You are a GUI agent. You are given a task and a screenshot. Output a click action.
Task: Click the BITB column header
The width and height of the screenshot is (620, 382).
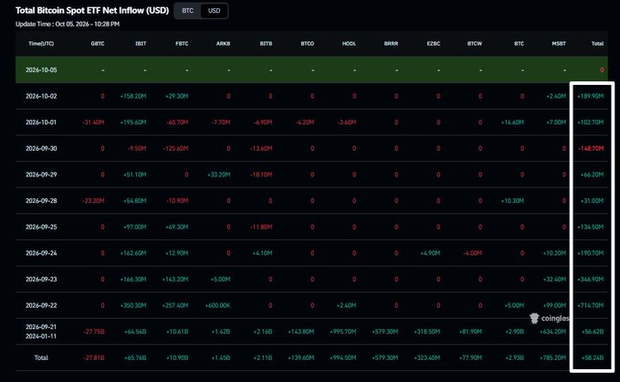[266, 44]
